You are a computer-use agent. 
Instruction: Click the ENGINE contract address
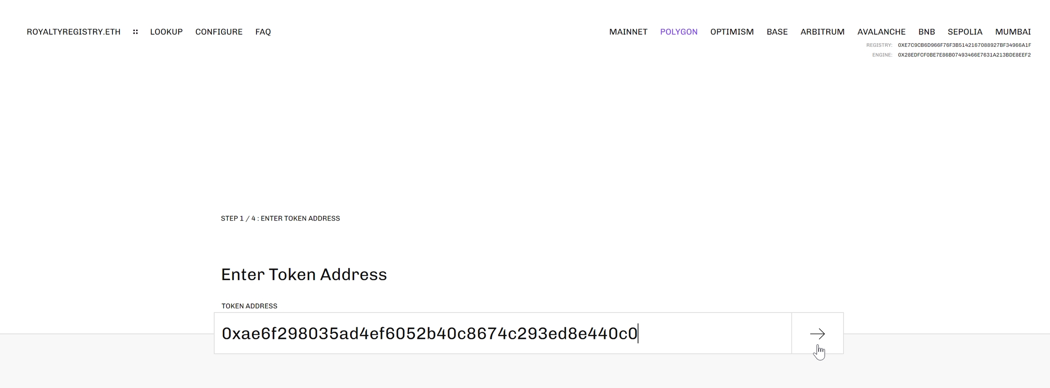point(963,55)
